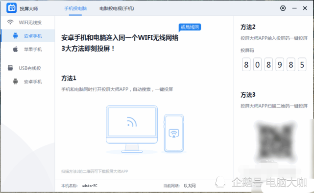Viewport: 314px width, 193px height.
Task: Click the WIFI wireless signal icon
Action: (10, 22)
